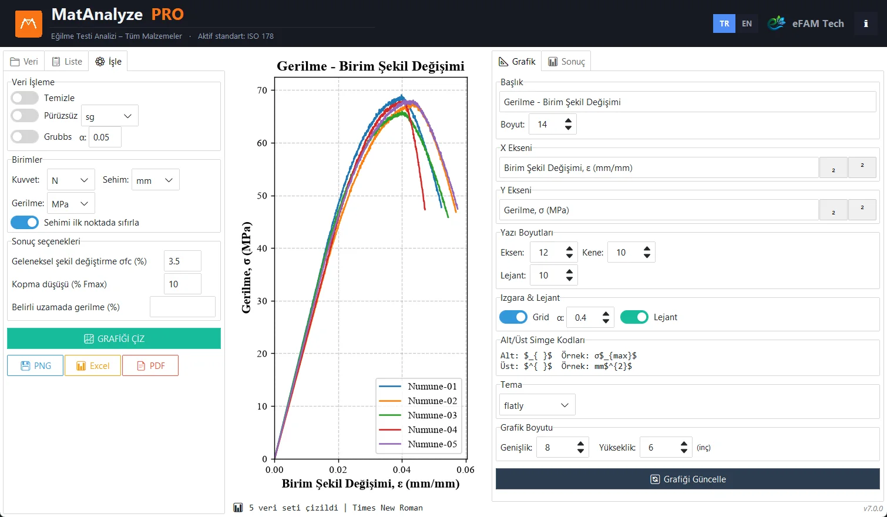Screen dimensions: 887x517
Task: Open the Sonuç tab
Action: 567,61
